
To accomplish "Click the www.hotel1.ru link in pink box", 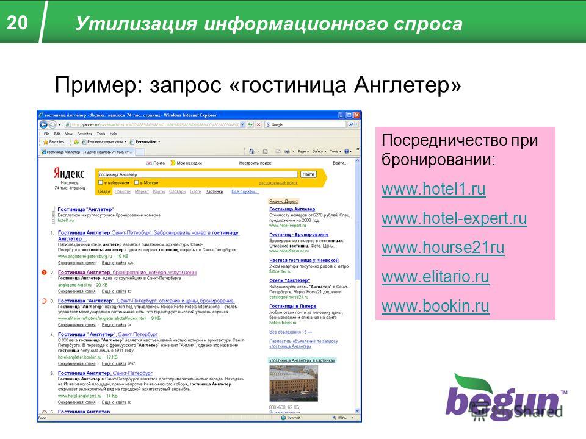I will pyautogui.click(x=433, y=189).
